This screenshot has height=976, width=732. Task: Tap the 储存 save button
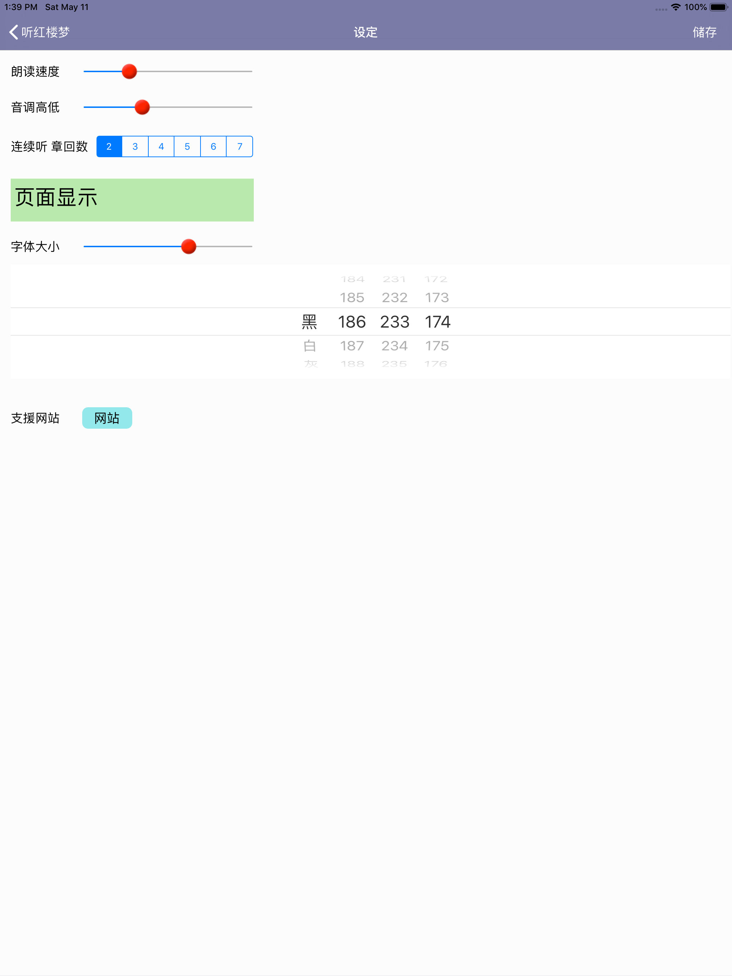704,32
